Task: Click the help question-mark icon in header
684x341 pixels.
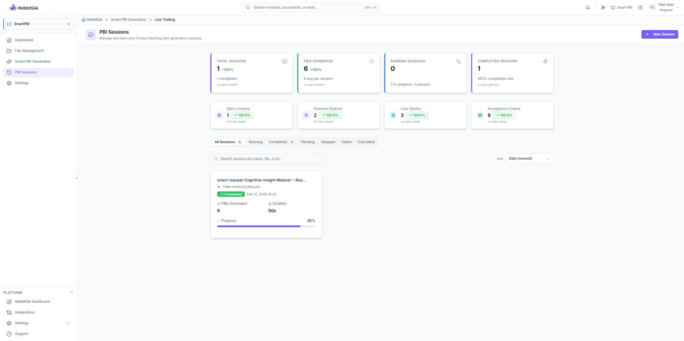Action: click(x=640, y=8)
